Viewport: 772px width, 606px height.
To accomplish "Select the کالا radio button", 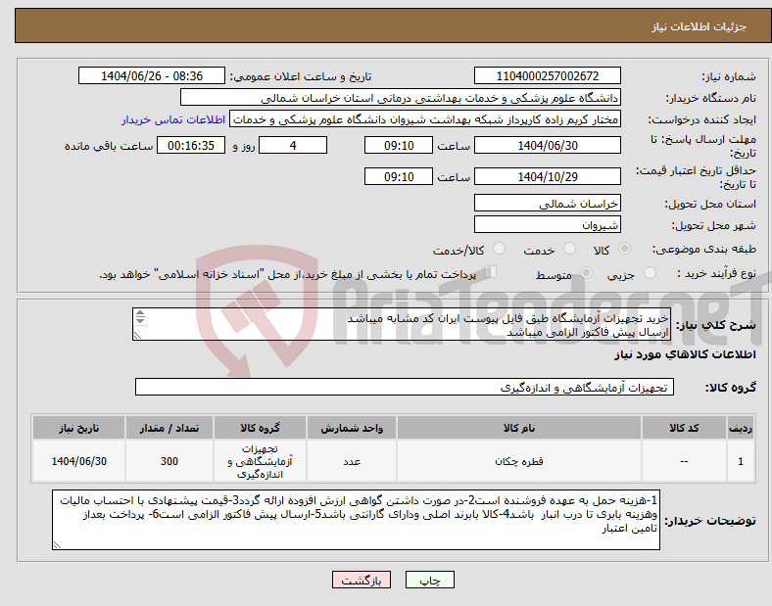I will coord(624,249).
